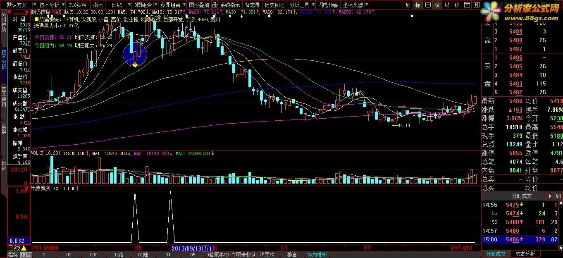Toggle the 权 price adjustment button
The width and height of the screenshot is (563, 258).
click(437, 5)
